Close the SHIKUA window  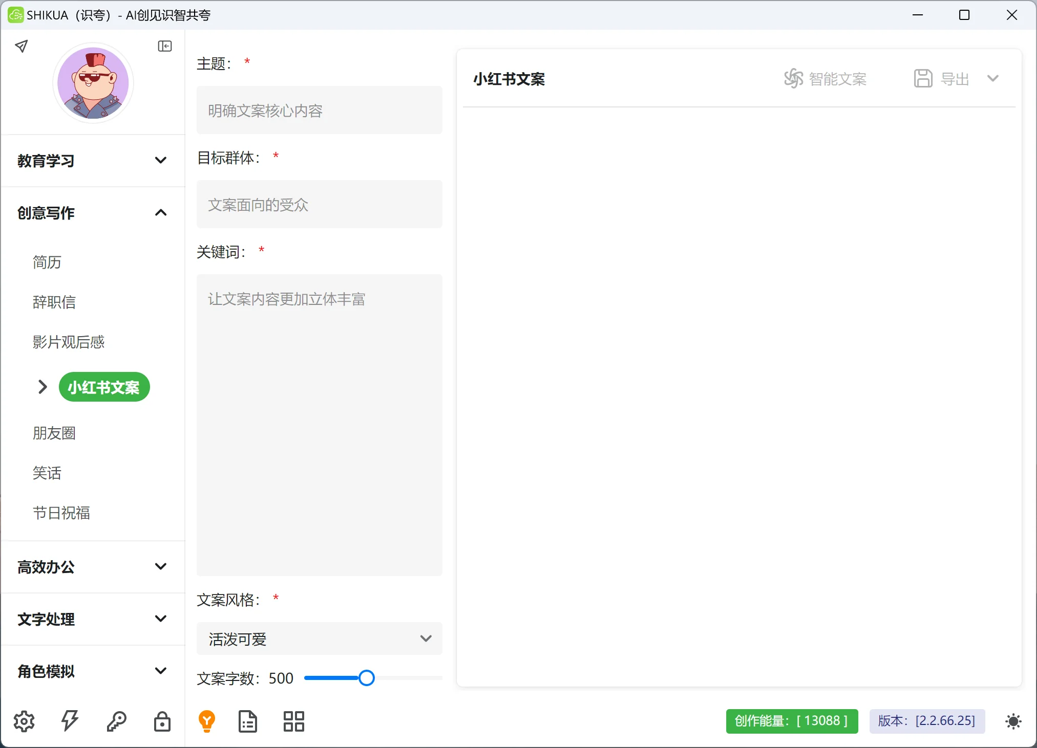(x=1012, y=15)
